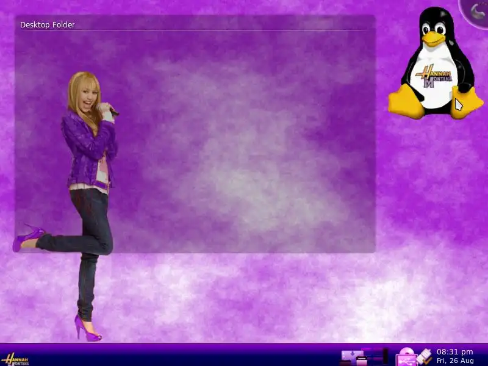Click the Tux penguin desktop widget

tap(436, 63)
